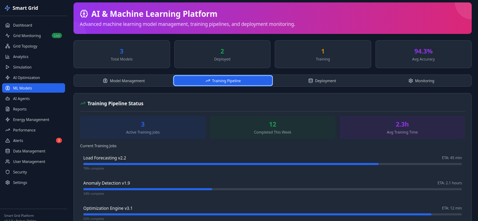Click the Reports document icon
Viewport: 478px width, 221px height.
[x=8, y=109]
